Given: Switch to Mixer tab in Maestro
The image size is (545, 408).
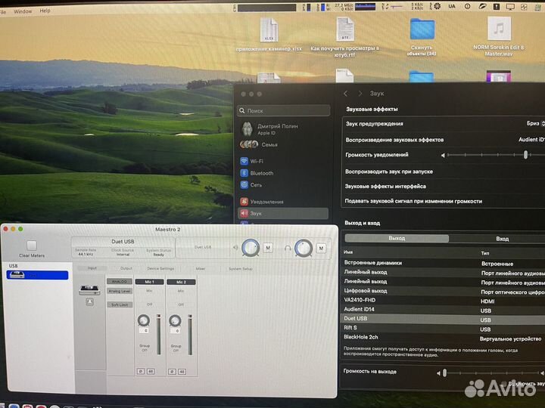Looking at the screenshot, I should click(201, 268).
